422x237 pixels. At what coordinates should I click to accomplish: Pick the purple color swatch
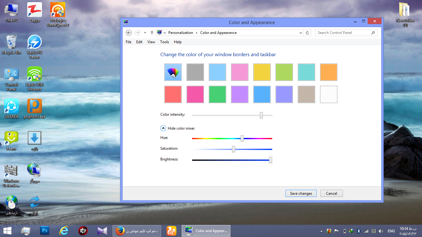click(240, 94)
